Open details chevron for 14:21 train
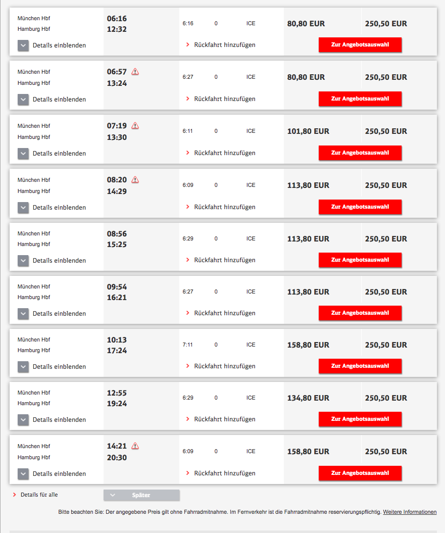 pyautogui.click(x=23, y=474)
